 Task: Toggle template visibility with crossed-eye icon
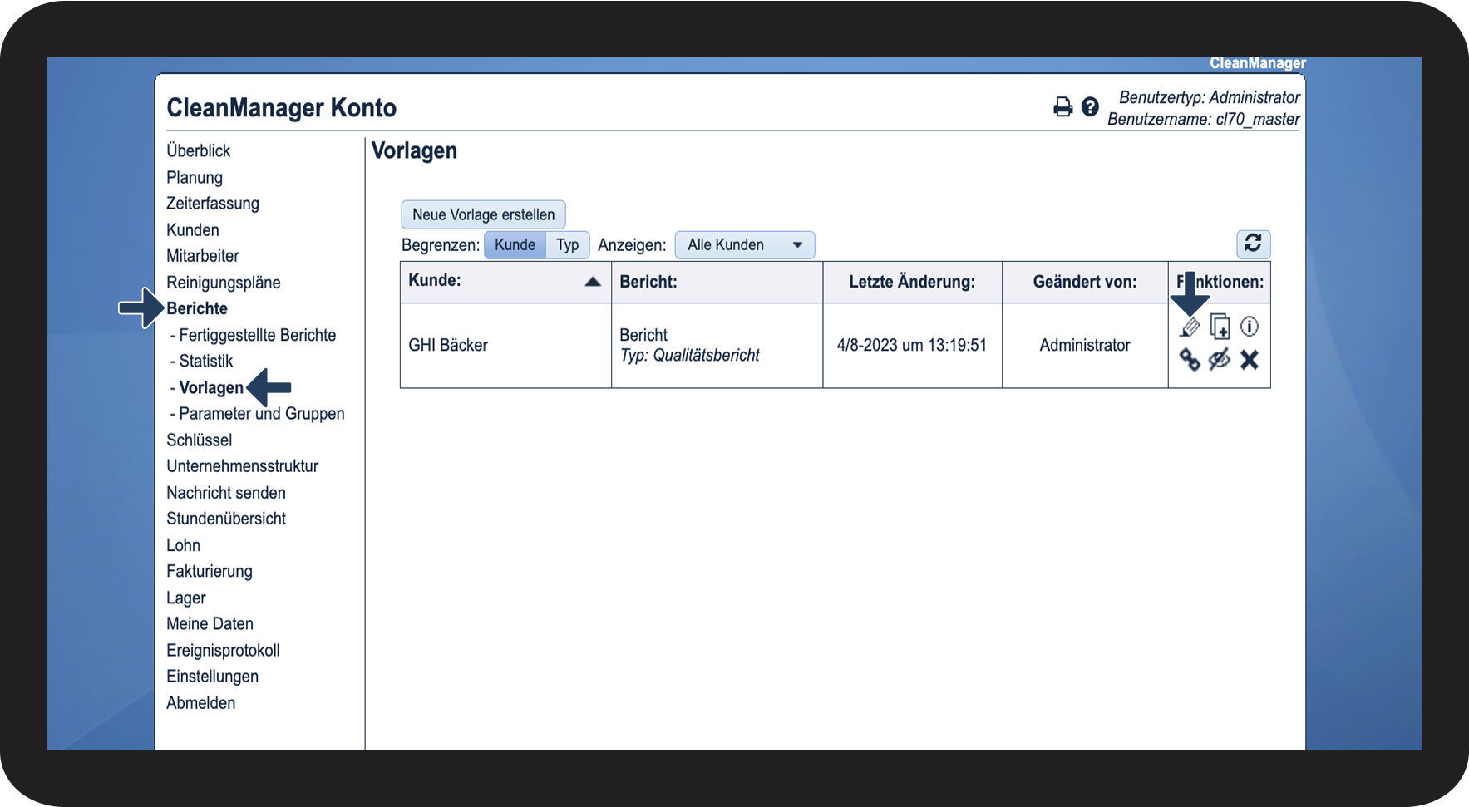click(x=1220, y=360)
